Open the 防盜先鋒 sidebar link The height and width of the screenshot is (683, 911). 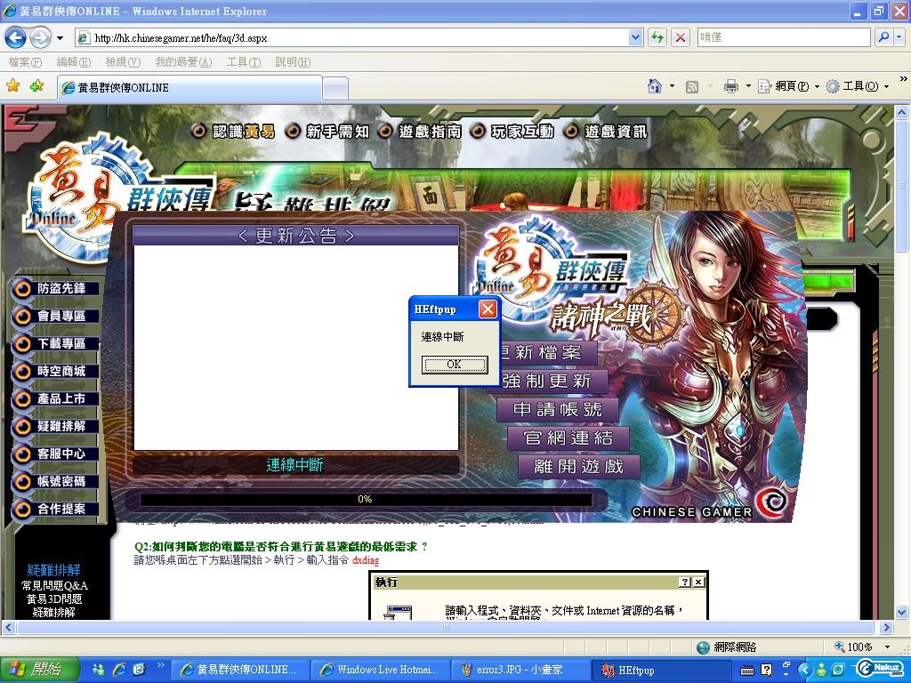[x=55, y=289]
